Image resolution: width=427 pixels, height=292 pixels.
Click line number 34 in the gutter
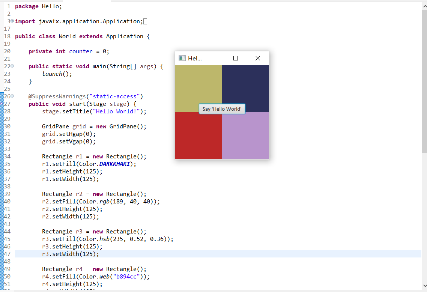pyautogui.click(x=7, y=157)
